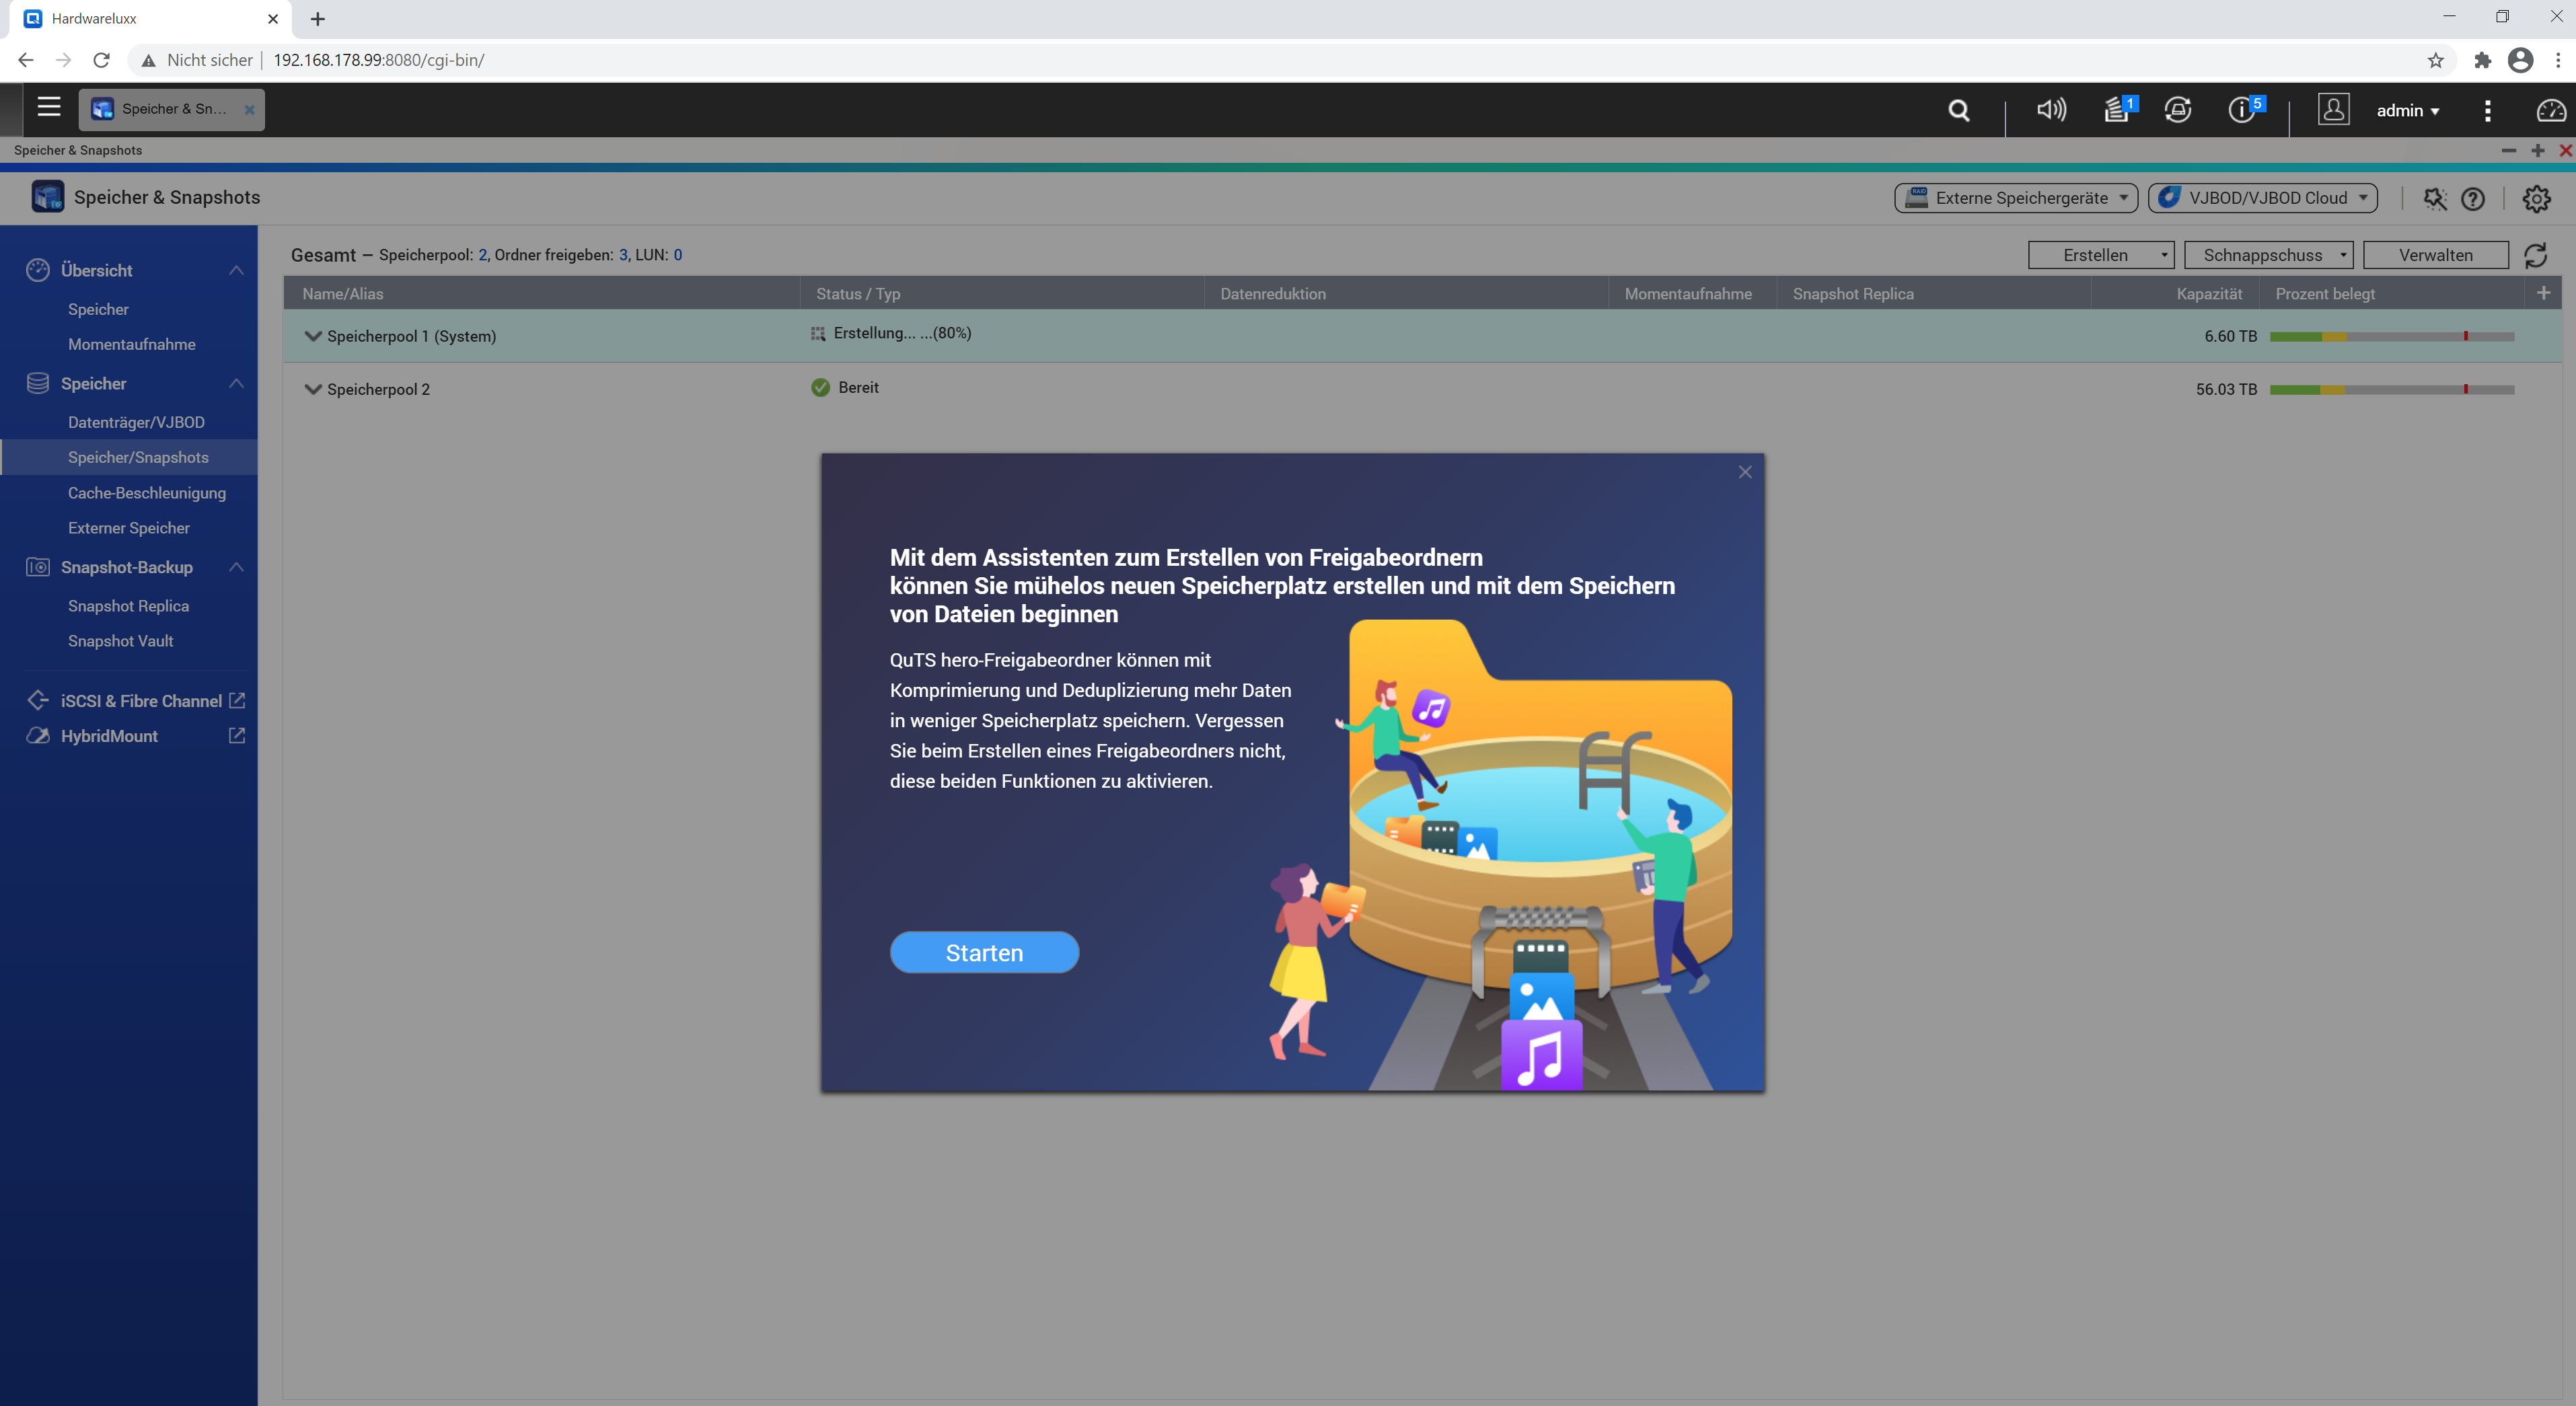Click iSCSI external link icon
2576x1406 pixels.
(237, 700)
